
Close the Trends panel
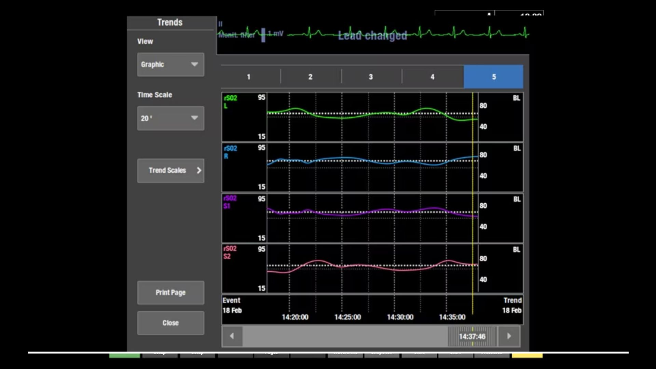170,323
